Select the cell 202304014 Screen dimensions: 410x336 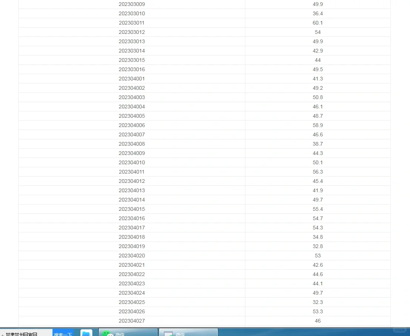[x=132, y=200]
